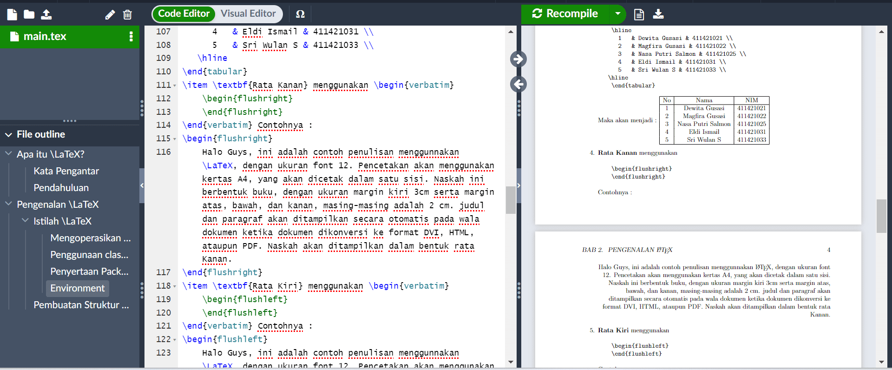Click 'Dewita Gusasi' cell in PDF table

(704, 108)
